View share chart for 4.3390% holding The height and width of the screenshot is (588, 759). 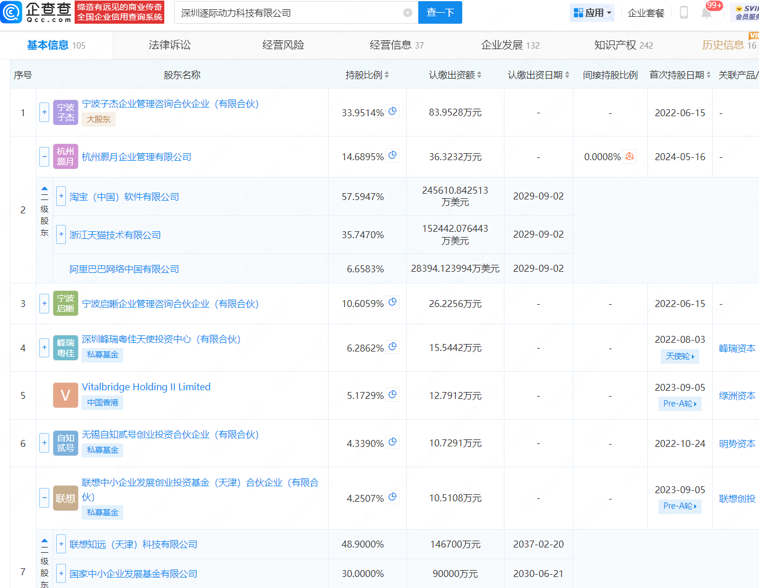click(393, 442)
